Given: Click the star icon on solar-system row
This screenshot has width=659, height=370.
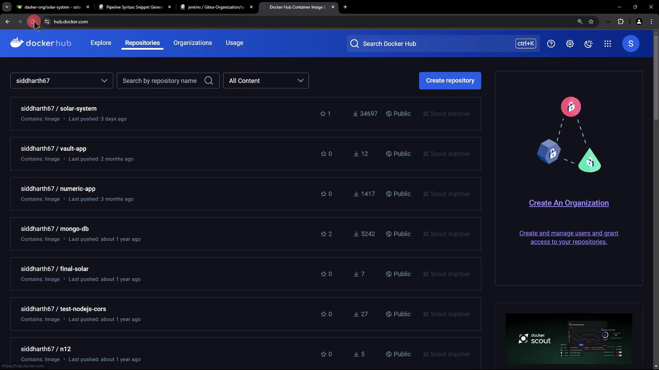Looking at the screenshot, I should (323, 114).
